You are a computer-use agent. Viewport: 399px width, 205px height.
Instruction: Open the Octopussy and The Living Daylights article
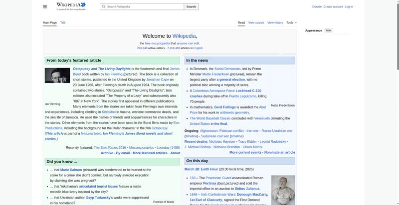[102, 69]
